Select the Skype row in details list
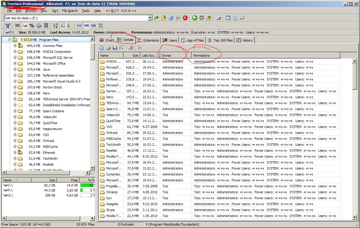 pyautogui.click(x=219, y=210)
